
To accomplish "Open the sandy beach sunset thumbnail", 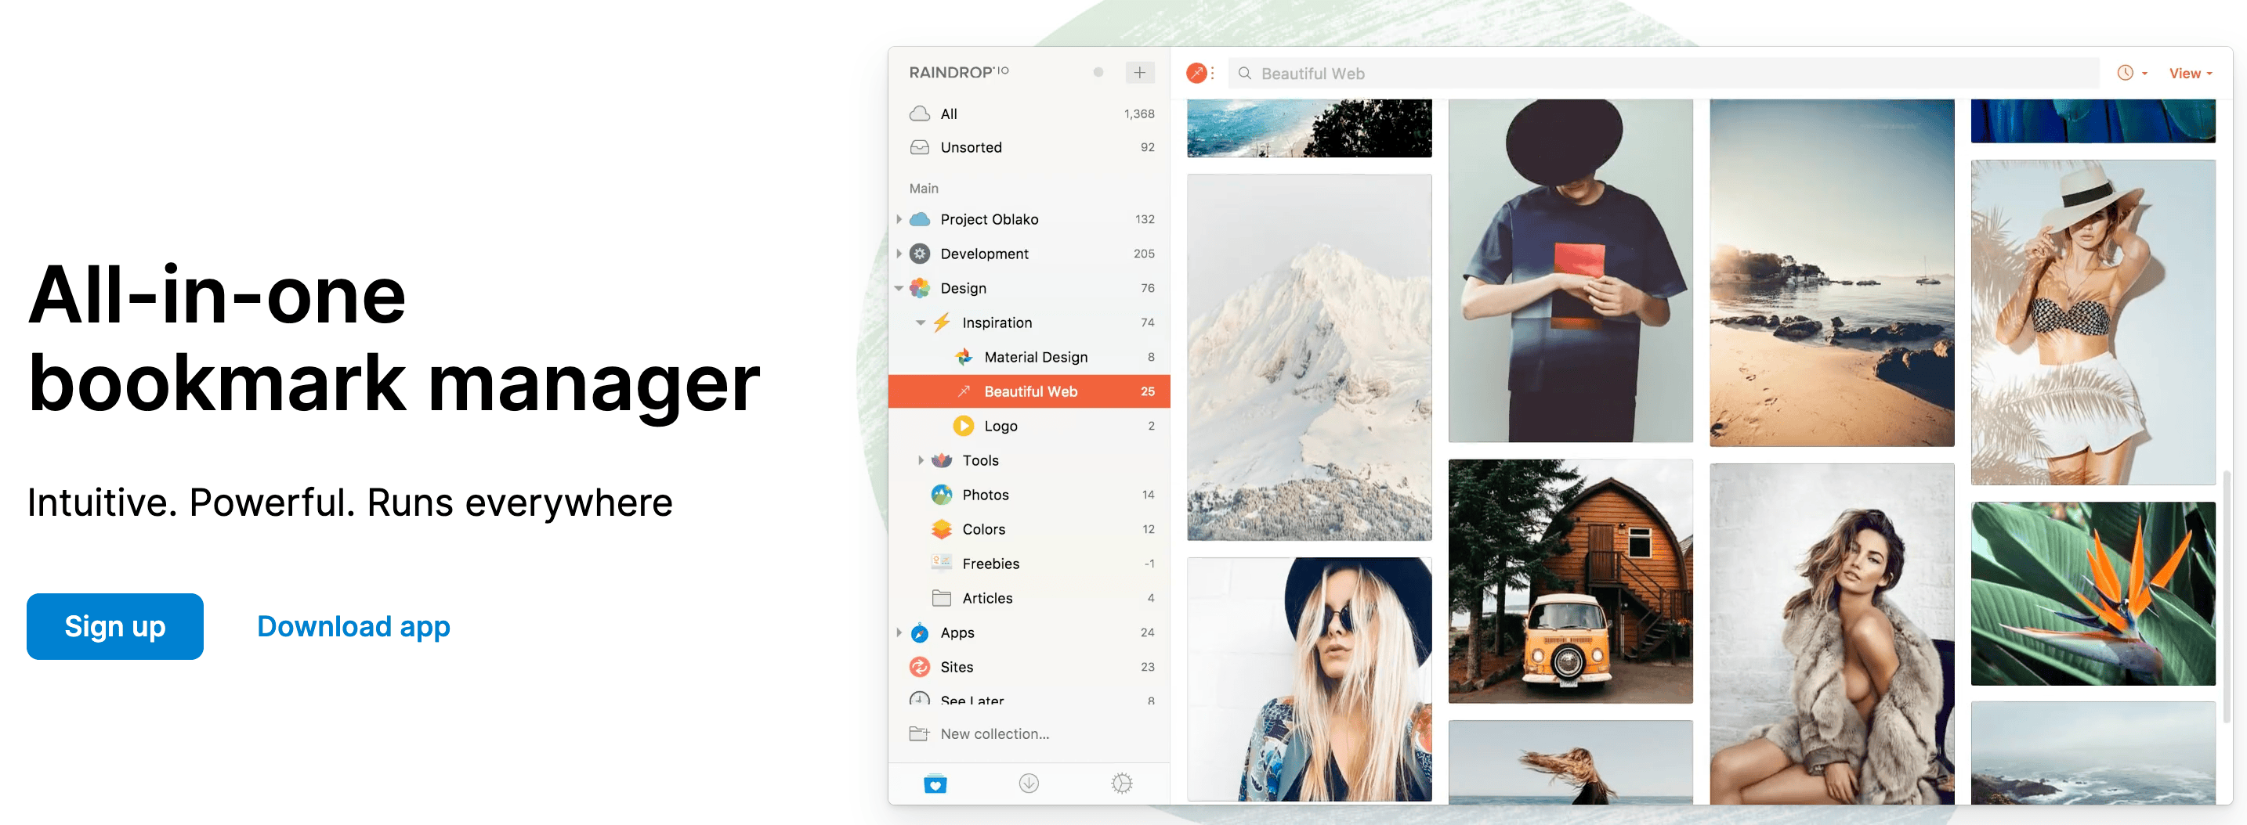I will pyautogui.click(x=1832, y=272).
